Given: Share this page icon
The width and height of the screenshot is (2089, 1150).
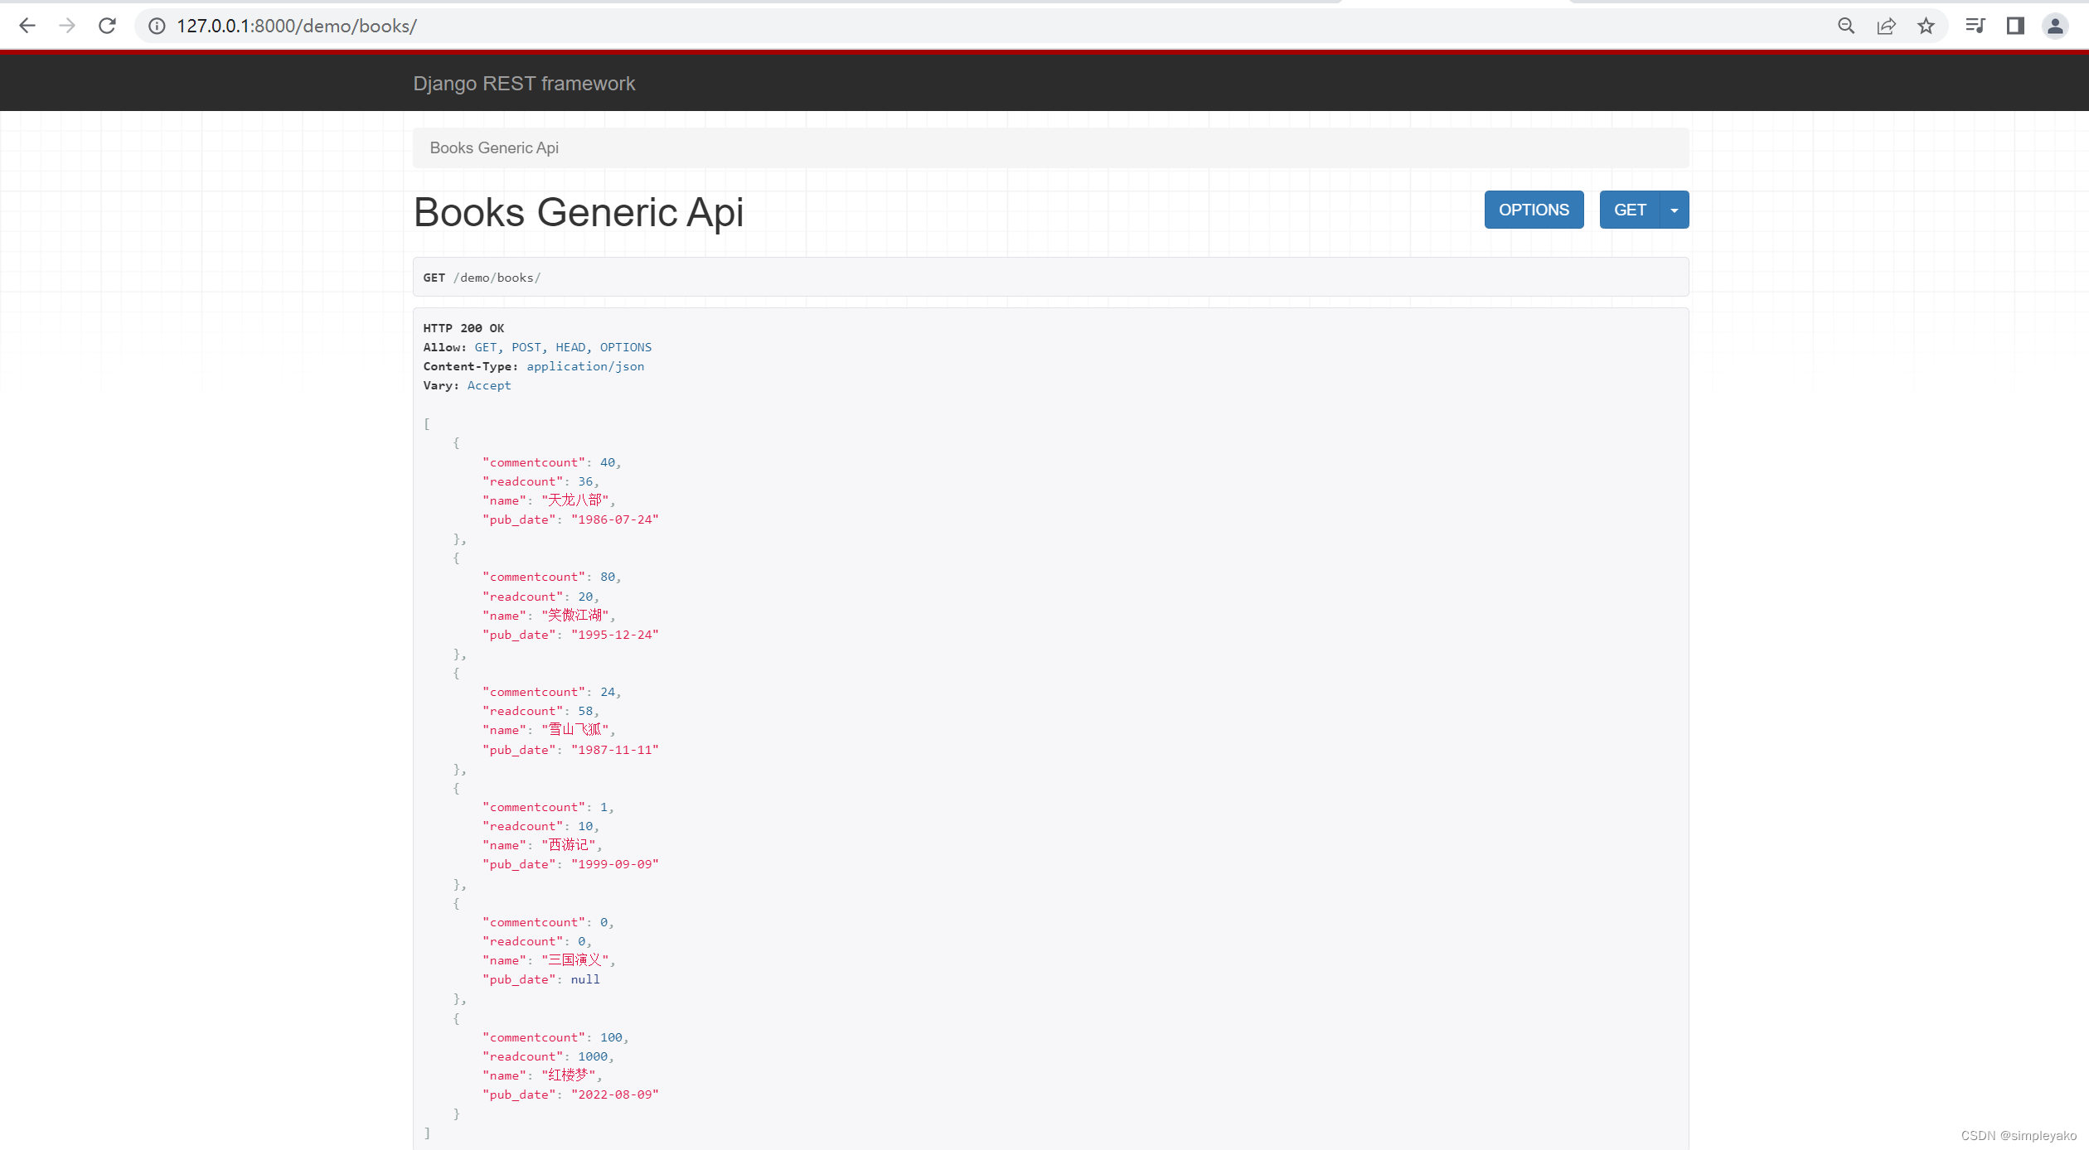Looking at the screenshot, I should tap(1886, 26).
